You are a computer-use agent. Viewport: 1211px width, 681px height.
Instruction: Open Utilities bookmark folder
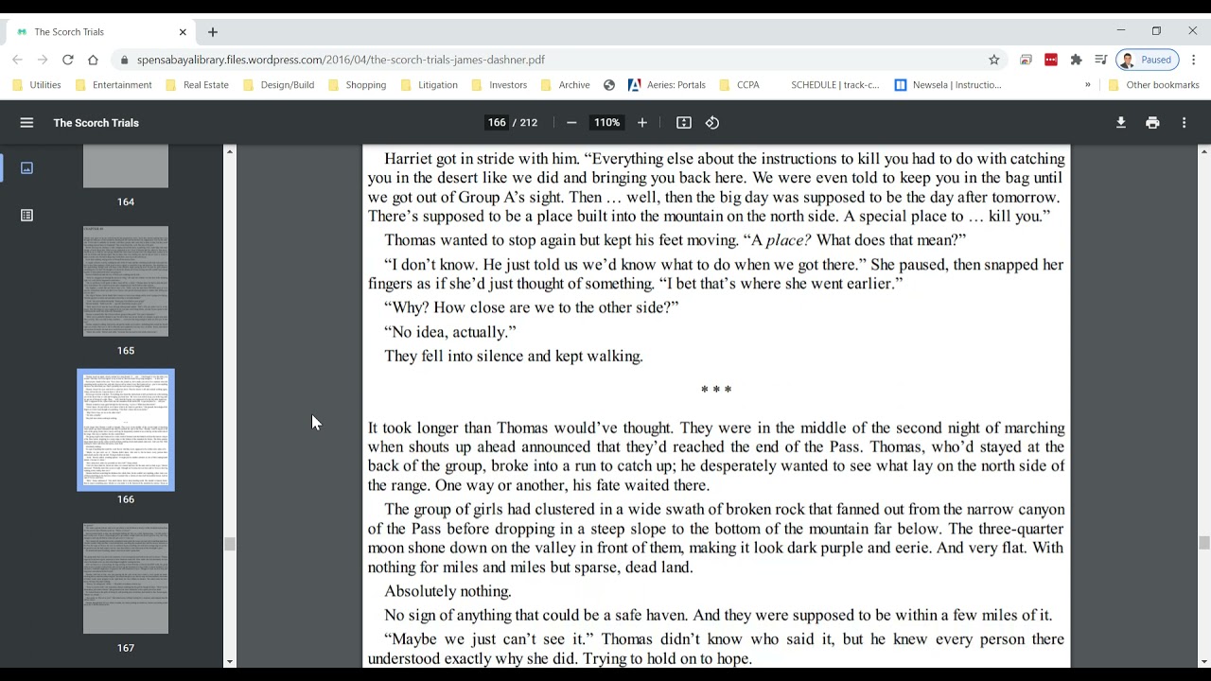37,85
